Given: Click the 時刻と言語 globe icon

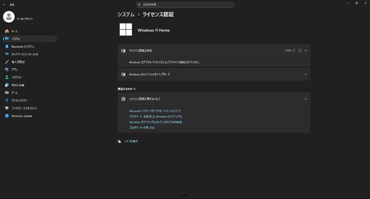Looking at the screenshot, I should tap(7, 85).
